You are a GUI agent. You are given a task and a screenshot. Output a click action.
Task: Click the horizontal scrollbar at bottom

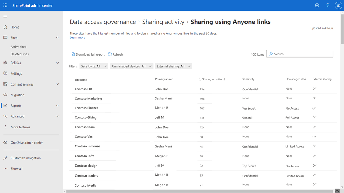coord(200,191)
